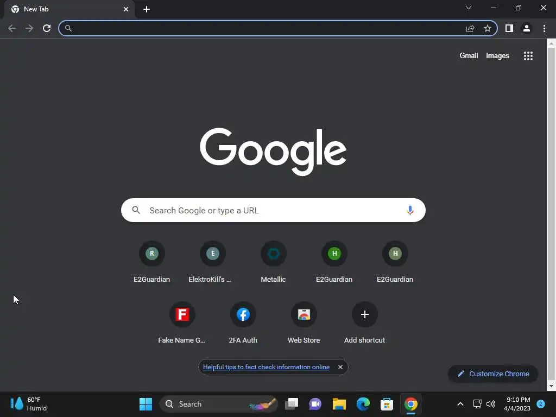Open the Chat app on the taskbar
The width and height of the screenshot is (556, 417).
[x=315, y=404]
